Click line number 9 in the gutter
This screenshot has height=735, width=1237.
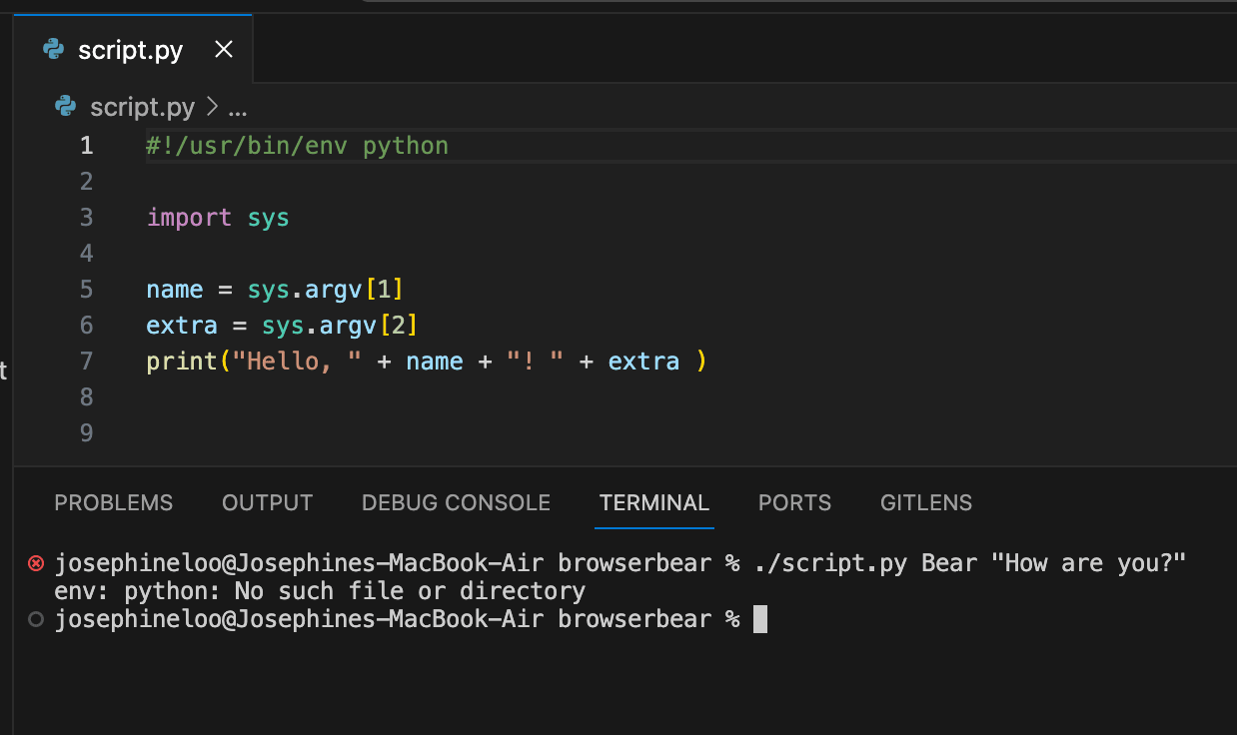click(86, 433)
